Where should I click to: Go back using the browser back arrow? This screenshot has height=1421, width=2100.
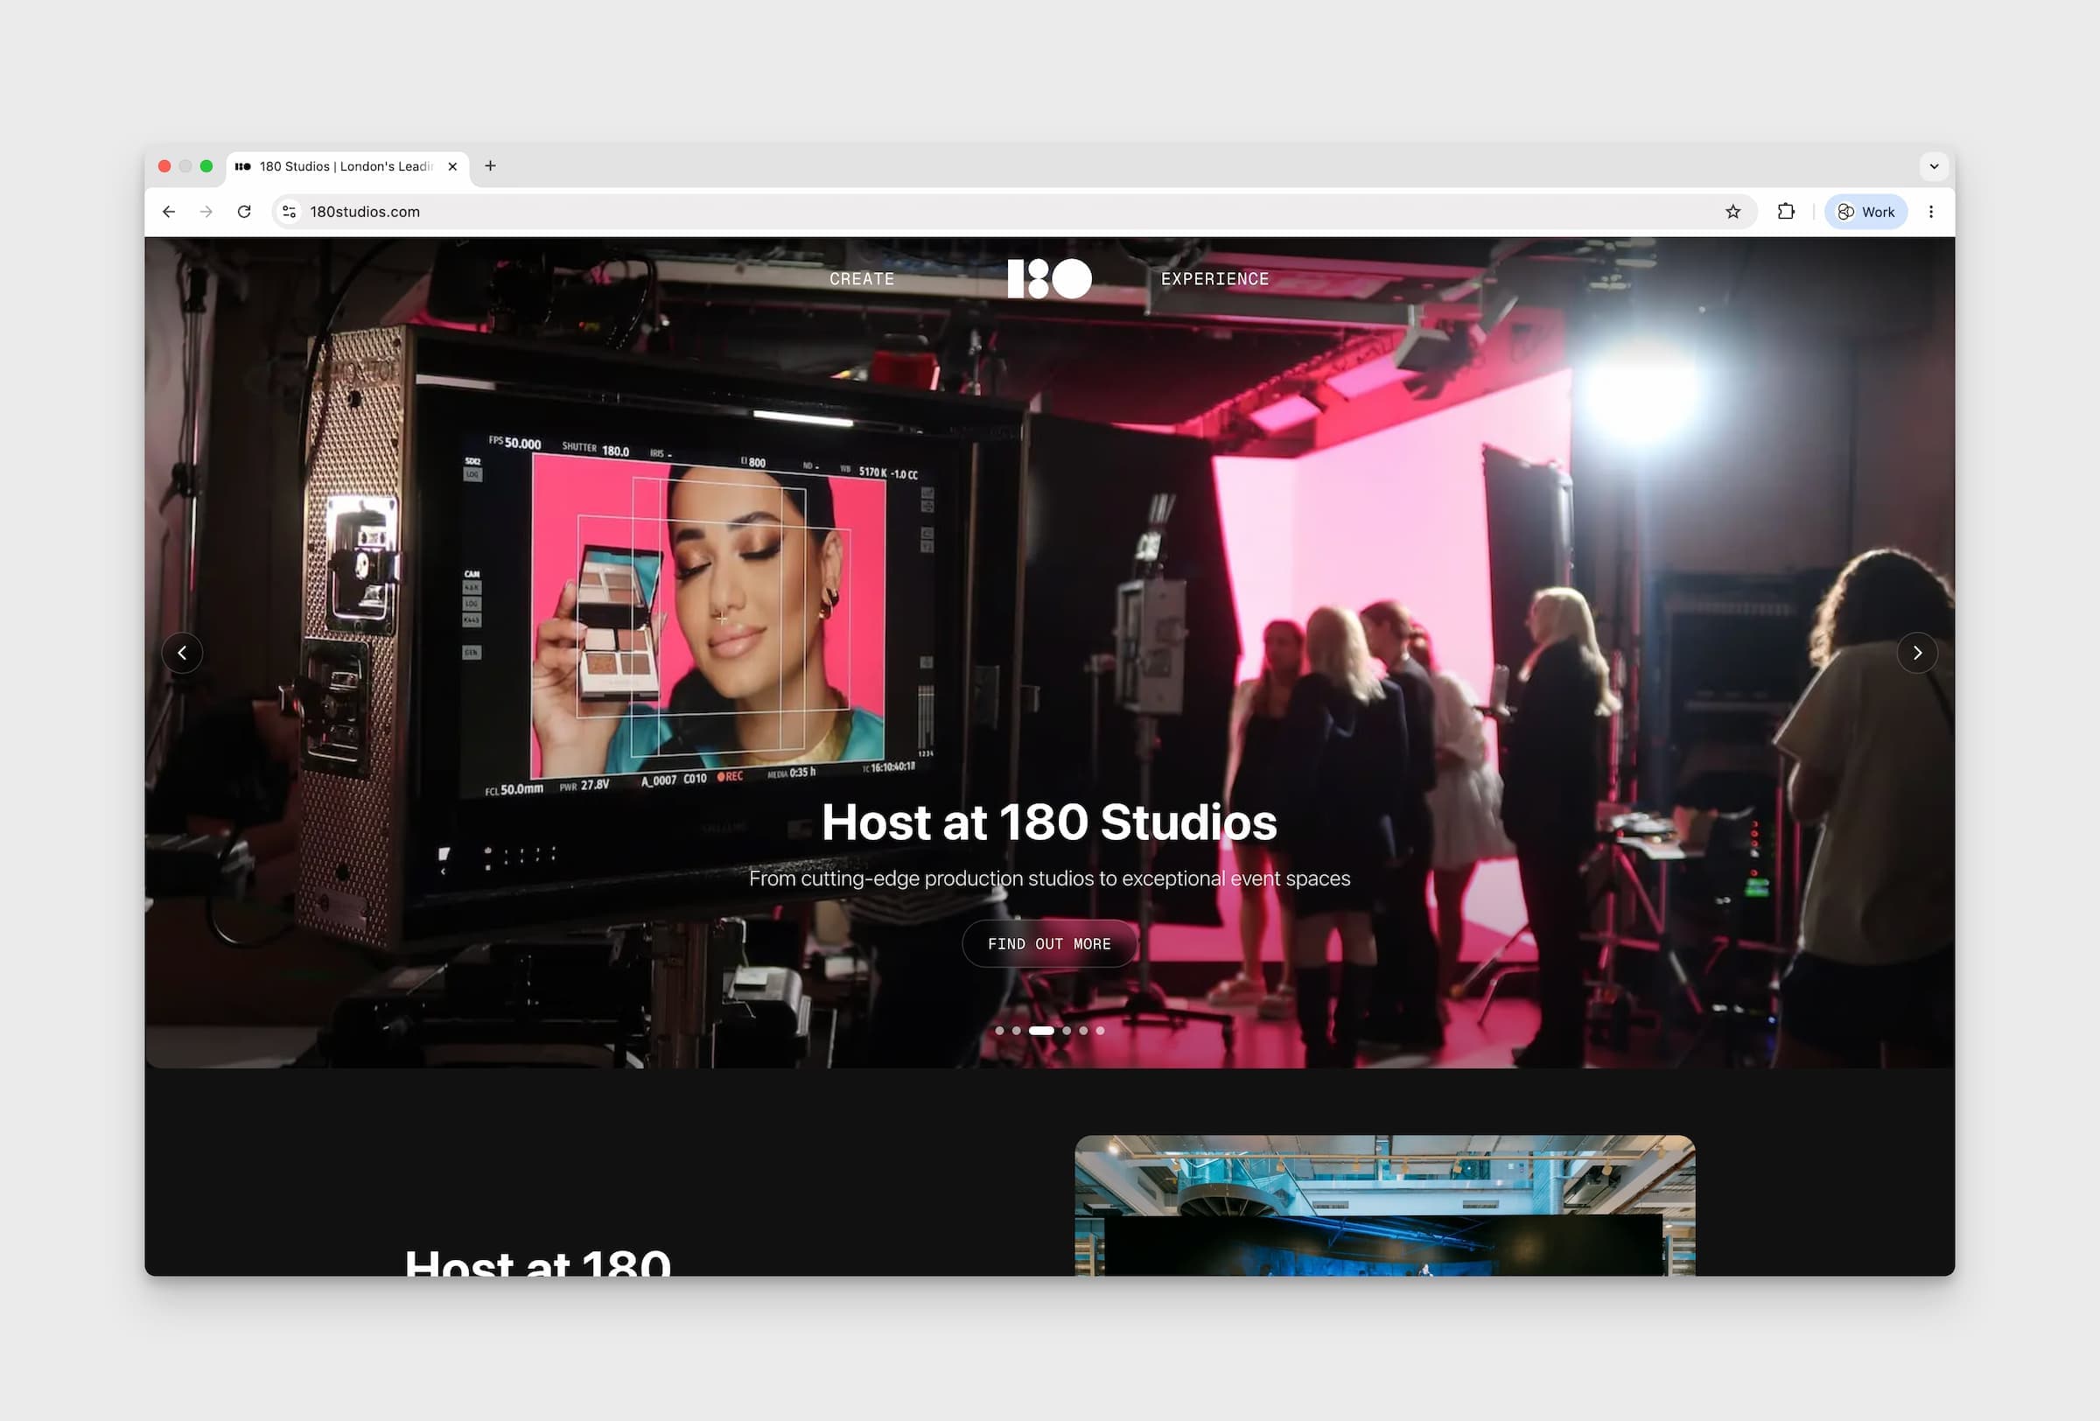click(x=169, y=212)
